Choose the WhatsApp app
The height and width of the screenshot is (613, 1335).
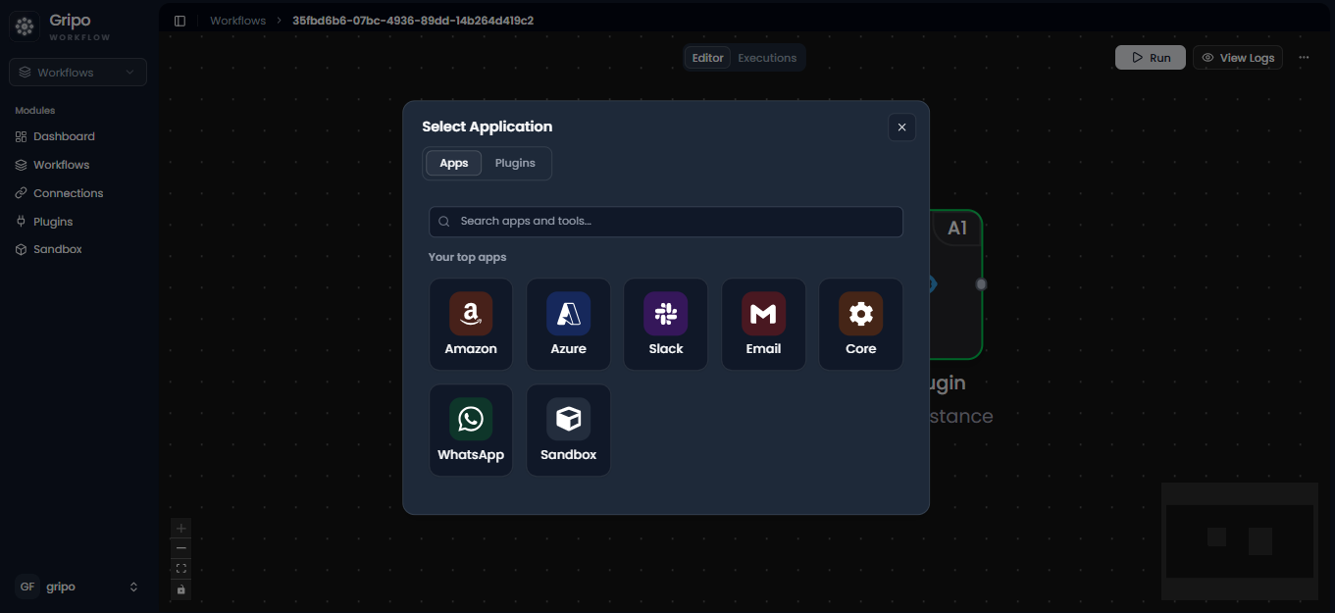[x=471, y=431]
